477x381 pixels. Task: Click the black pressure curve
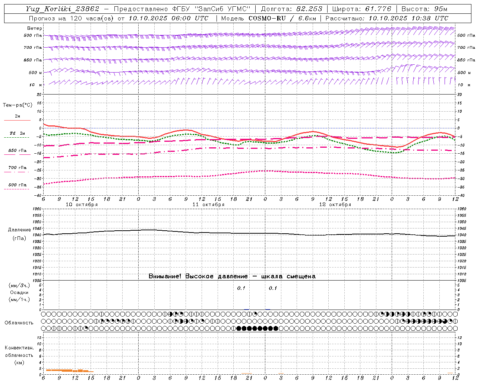click(250, 233)
